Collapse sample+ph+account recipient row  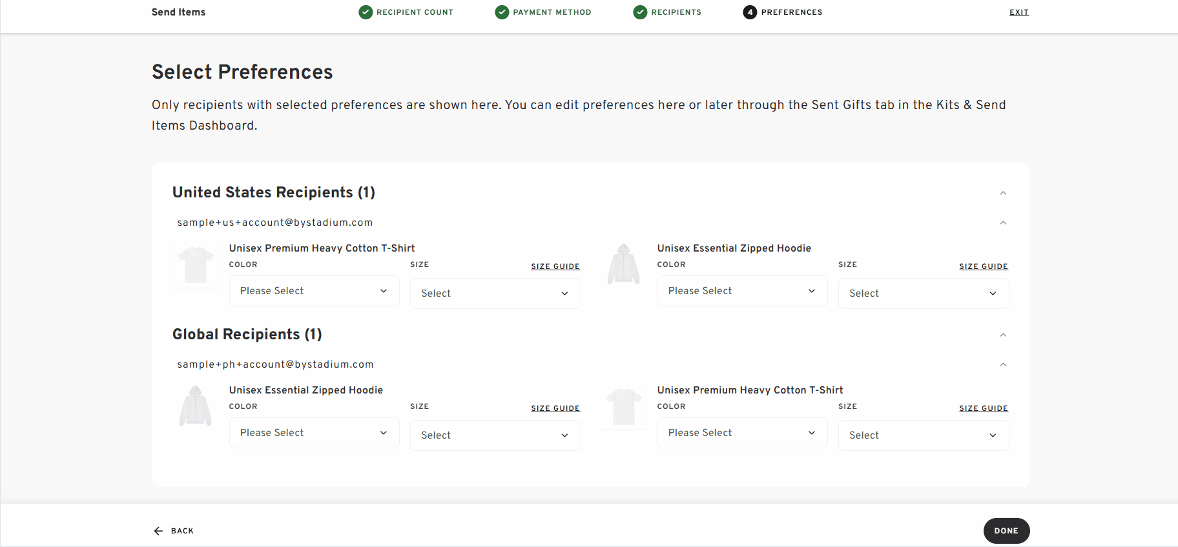(1003, 364)
